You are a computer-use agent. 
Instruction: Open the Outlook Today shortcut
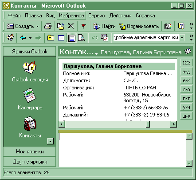tap(30, 72)
